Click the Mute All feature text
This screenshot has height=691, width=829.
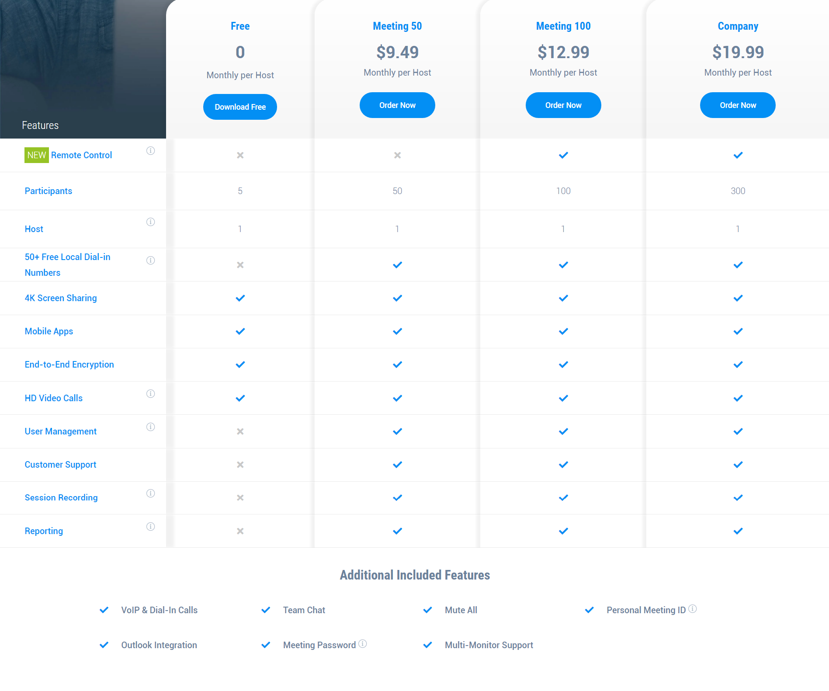[x=461, y=610]
